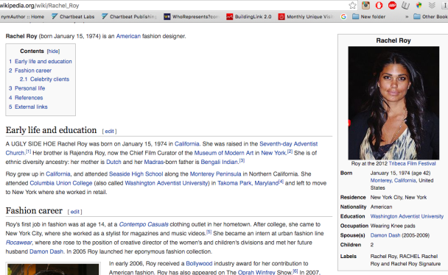
Task: Click the multicolored pinwheel extension icon
Action: (419, 5)
